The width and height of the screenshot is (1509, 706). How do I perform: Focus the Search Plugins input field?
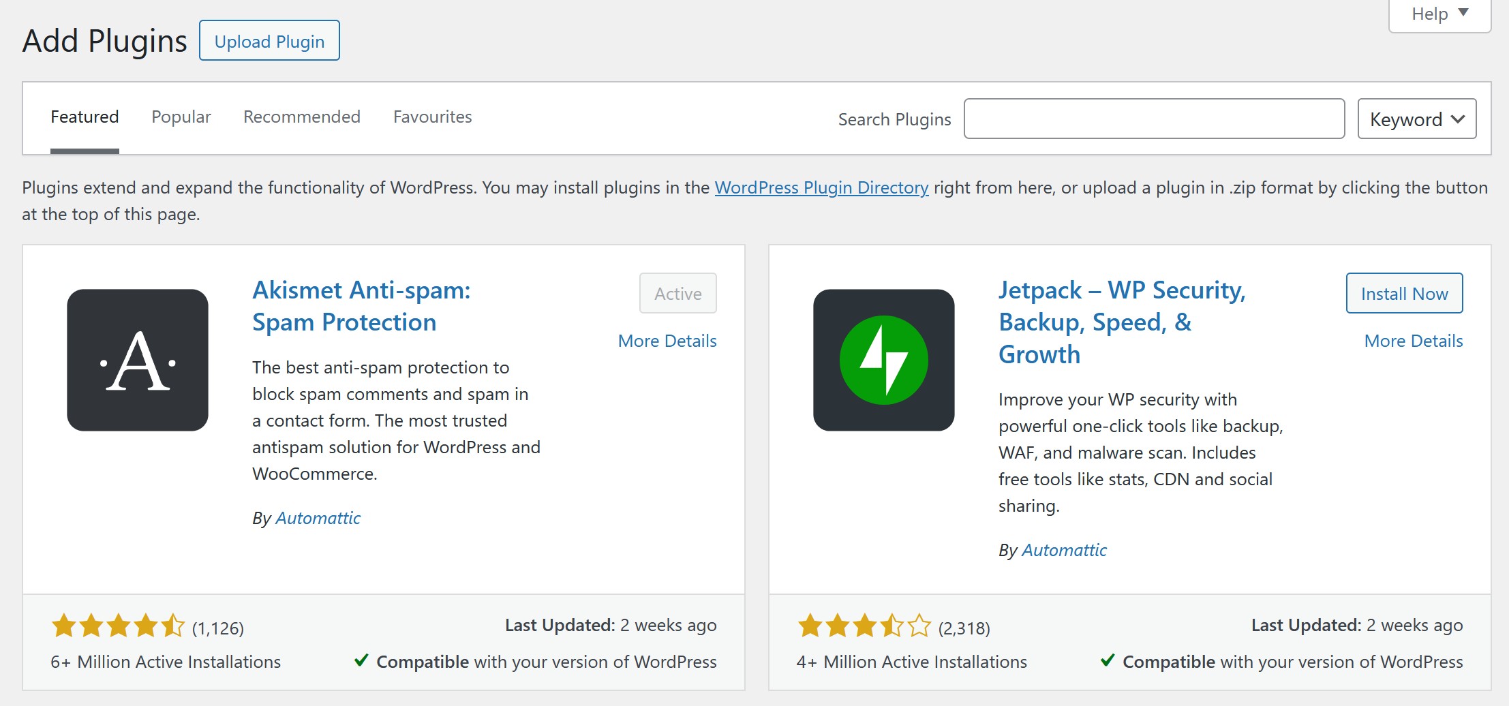(x=1154, y=119)
